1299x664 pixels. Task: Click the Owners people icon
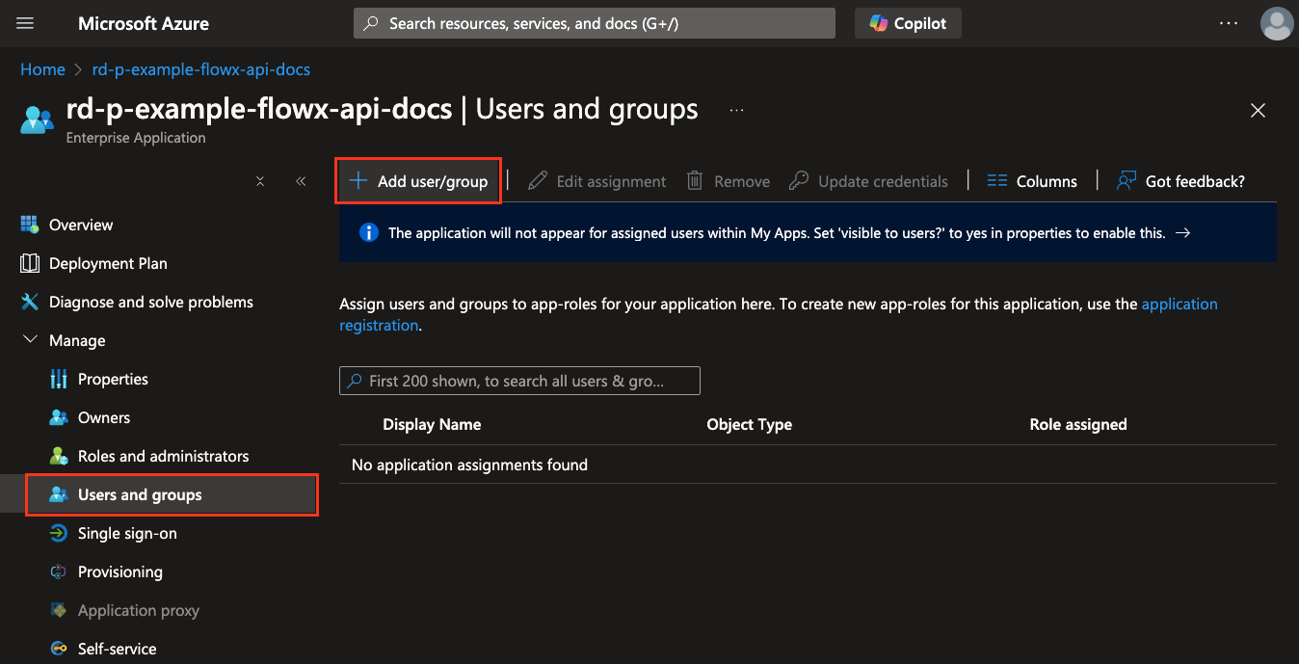[x=59, y=417]
